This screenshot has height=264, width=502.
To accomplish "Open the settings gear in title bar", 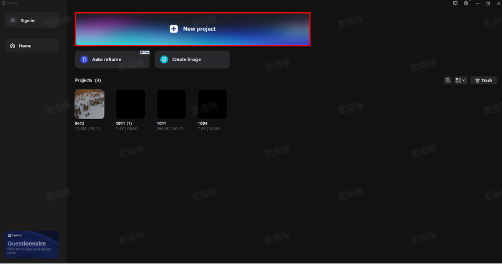I will click(x=466, y=3).
